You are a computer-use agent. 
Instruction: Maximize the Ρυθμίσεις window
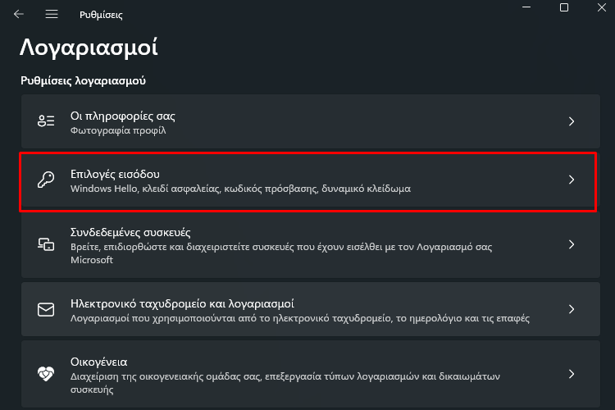(564, 7)
